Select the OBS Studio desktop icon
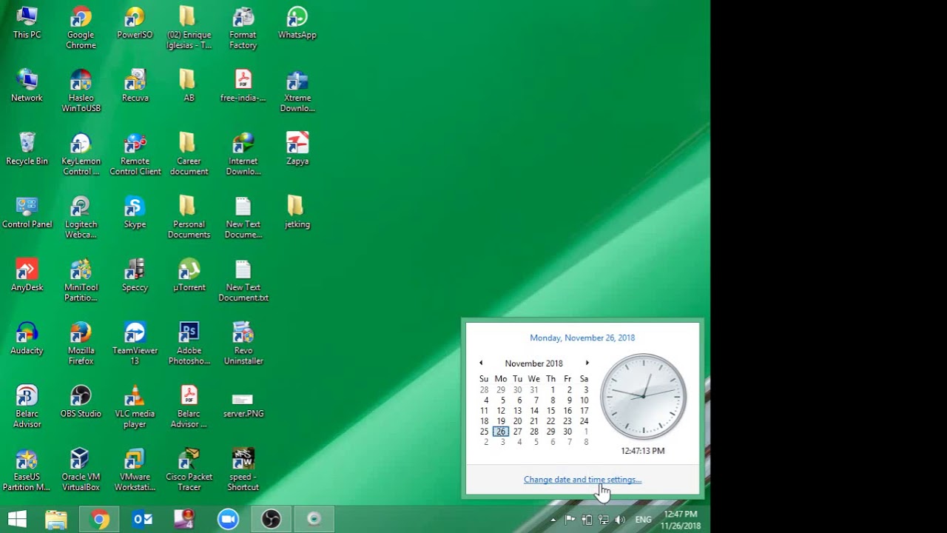The width and height of the screenshot is (947, 533). click(x=81, y=402)
